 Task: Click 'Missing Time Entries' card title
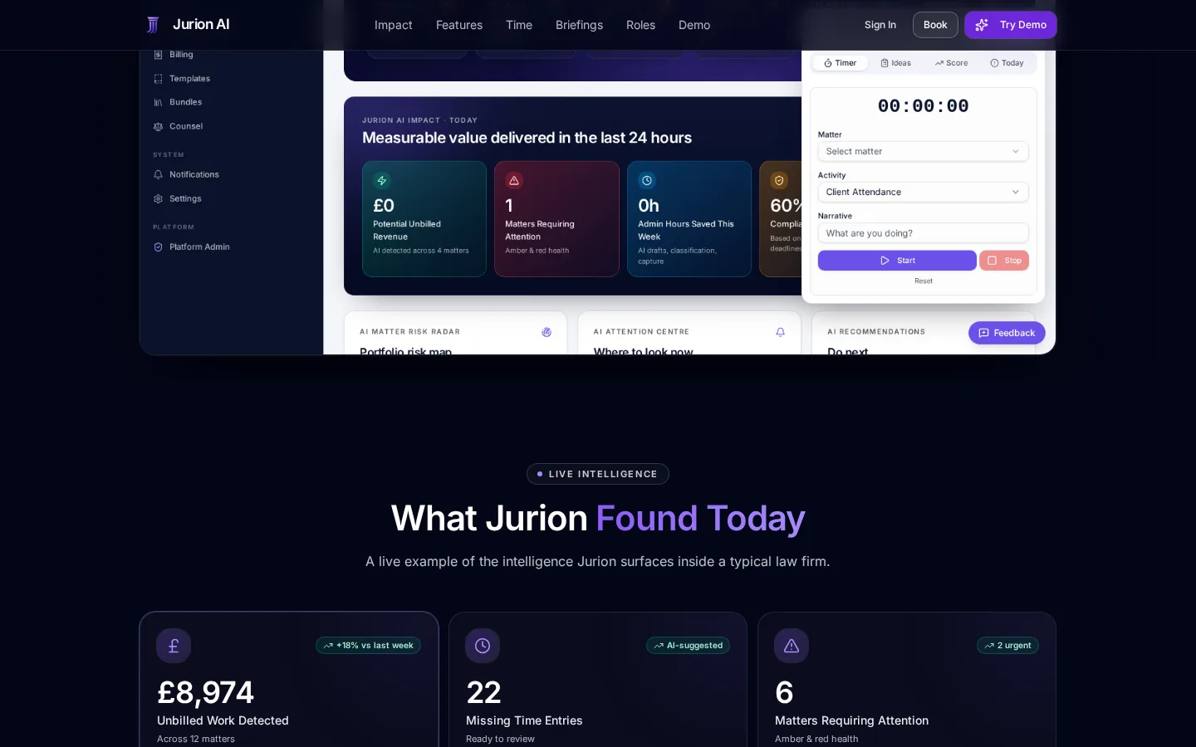(x=524, y=720)
